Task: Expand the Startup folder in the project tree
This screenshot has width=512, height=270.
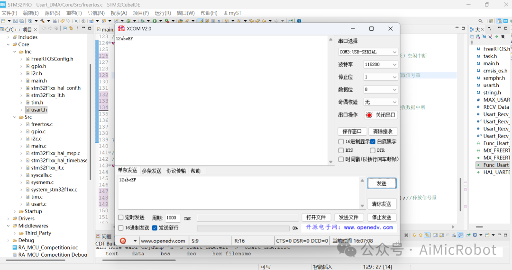Action: tap(15, 211)
